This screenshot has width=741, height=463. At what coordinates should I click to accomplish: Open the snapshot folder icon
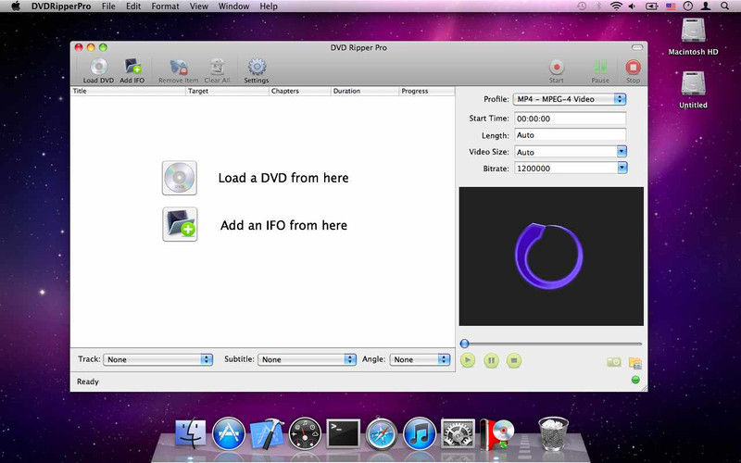point(635,362)
